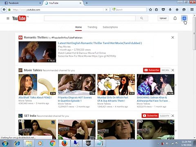Open the Home tab
Image resolution: width=196 pixels, height=147 pixels.
coord(78,27)
